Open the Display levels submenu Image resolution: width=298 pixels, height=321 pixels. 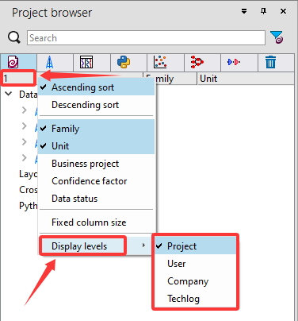(x=95, y=246)
